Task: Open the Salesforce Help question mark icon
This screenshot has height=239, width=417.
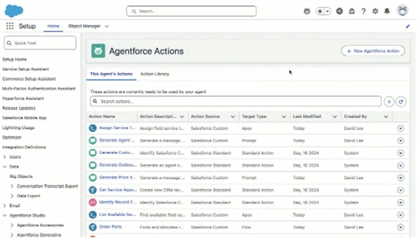Action: click(x=363, y=11)
